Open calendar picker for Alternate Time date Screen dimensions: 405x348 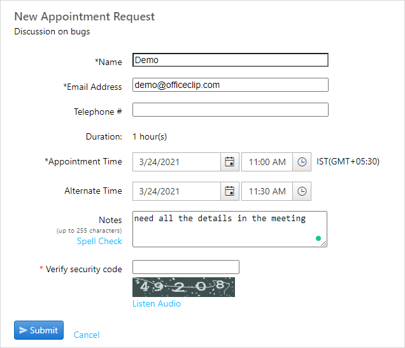pos(230,191)
